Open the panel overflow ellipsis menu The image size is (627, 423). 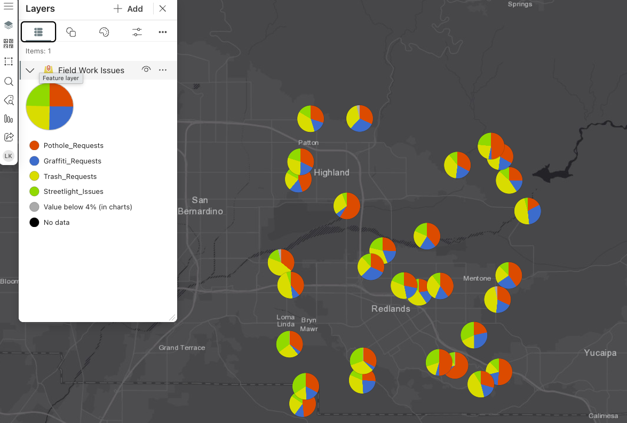click(163, 32)
